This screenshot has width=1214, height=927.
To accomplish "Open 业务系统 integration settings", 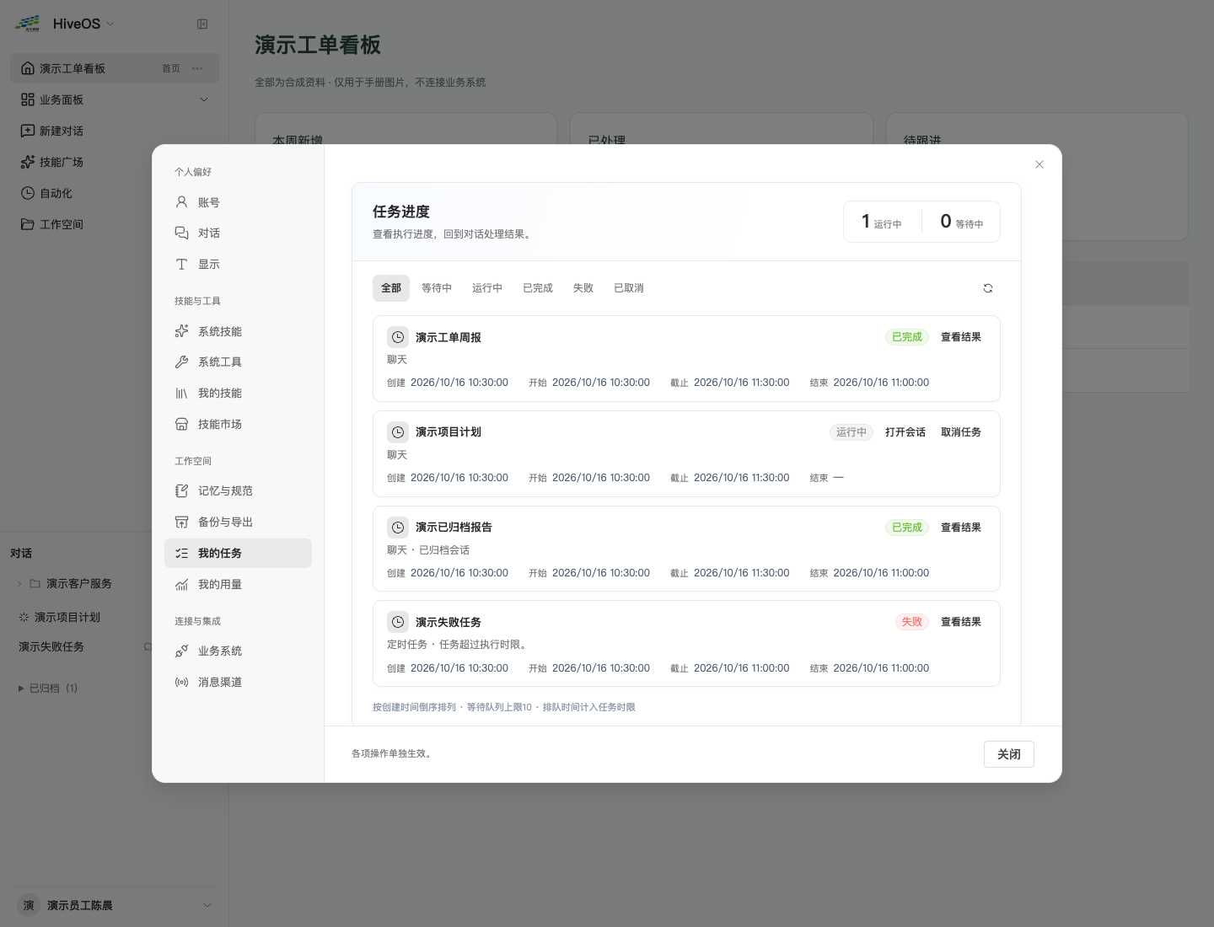I will tap(238, 651).
